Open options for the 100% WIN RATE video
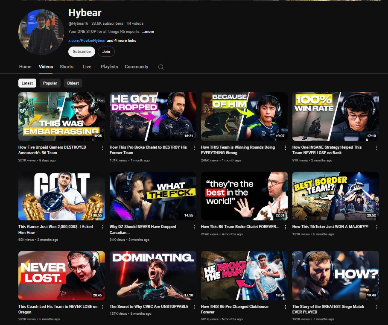The image size is (388, 325). (x=376, y=147)
